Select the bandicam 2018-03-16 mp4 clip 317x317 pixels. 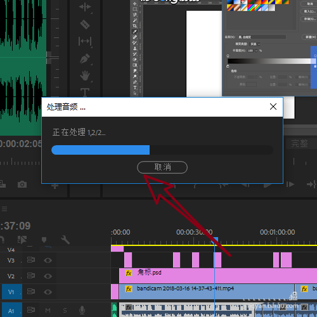(207, 292)
